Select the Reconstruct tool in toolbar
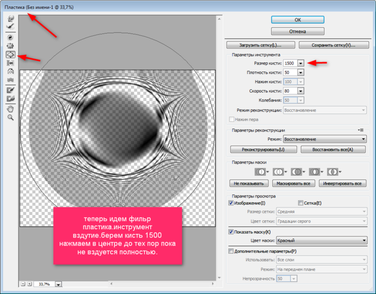 coord(11,26)
